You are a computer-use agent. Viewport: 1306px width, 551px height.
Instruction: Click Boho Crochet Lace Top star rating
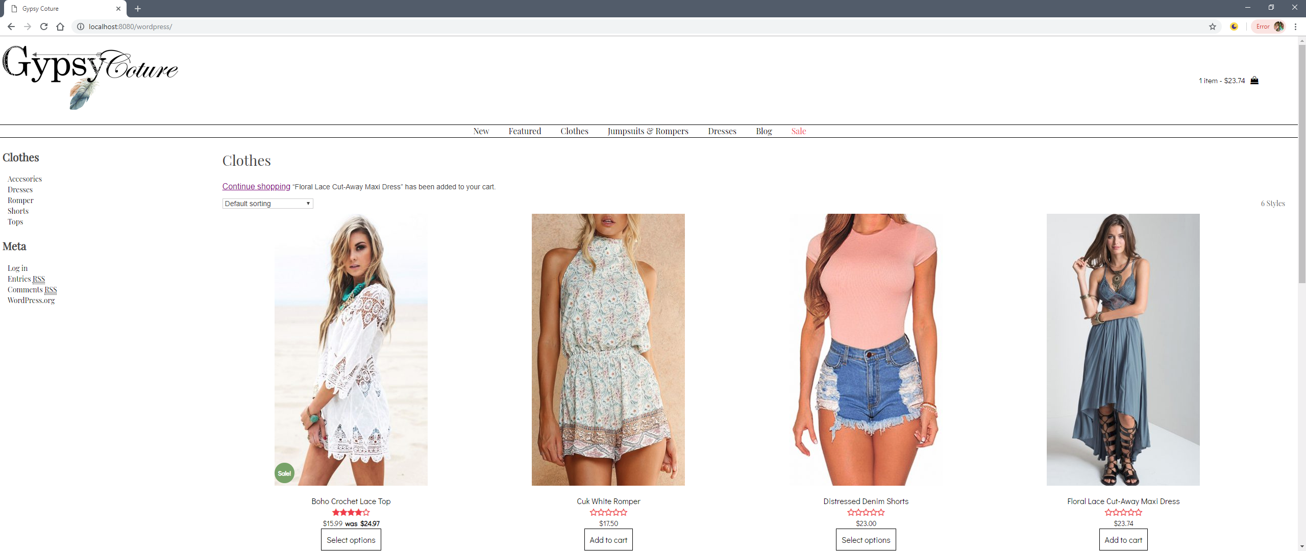point(351,512)
